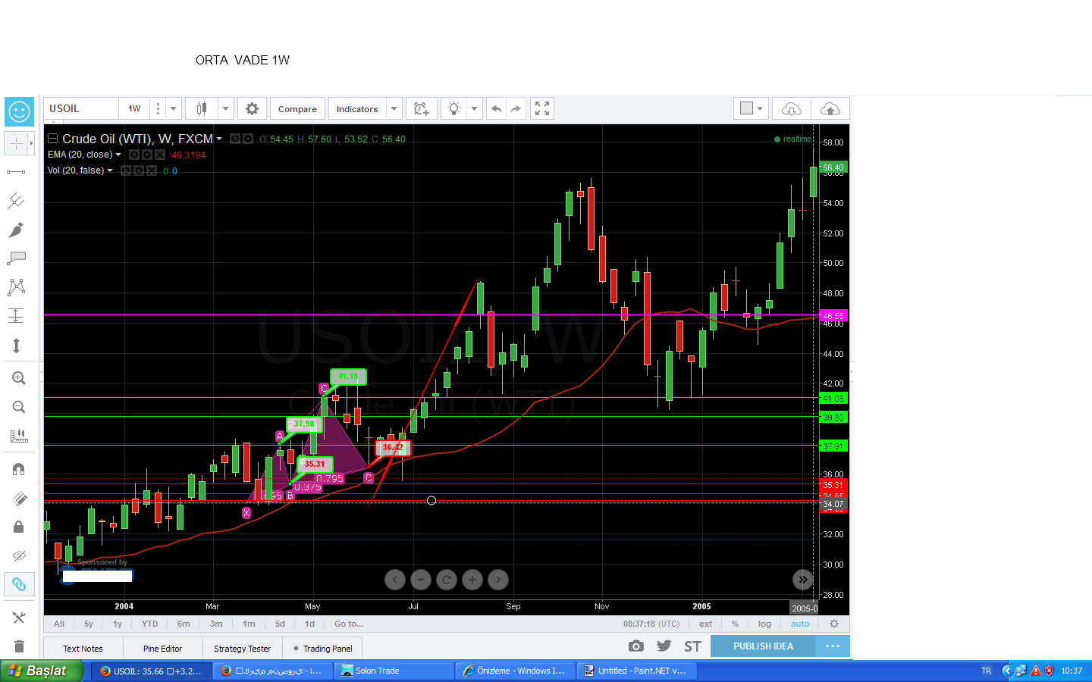Select the measure ruler tool
The width and height of the screenshot is (1092, 682).
(x=19, y=436)
